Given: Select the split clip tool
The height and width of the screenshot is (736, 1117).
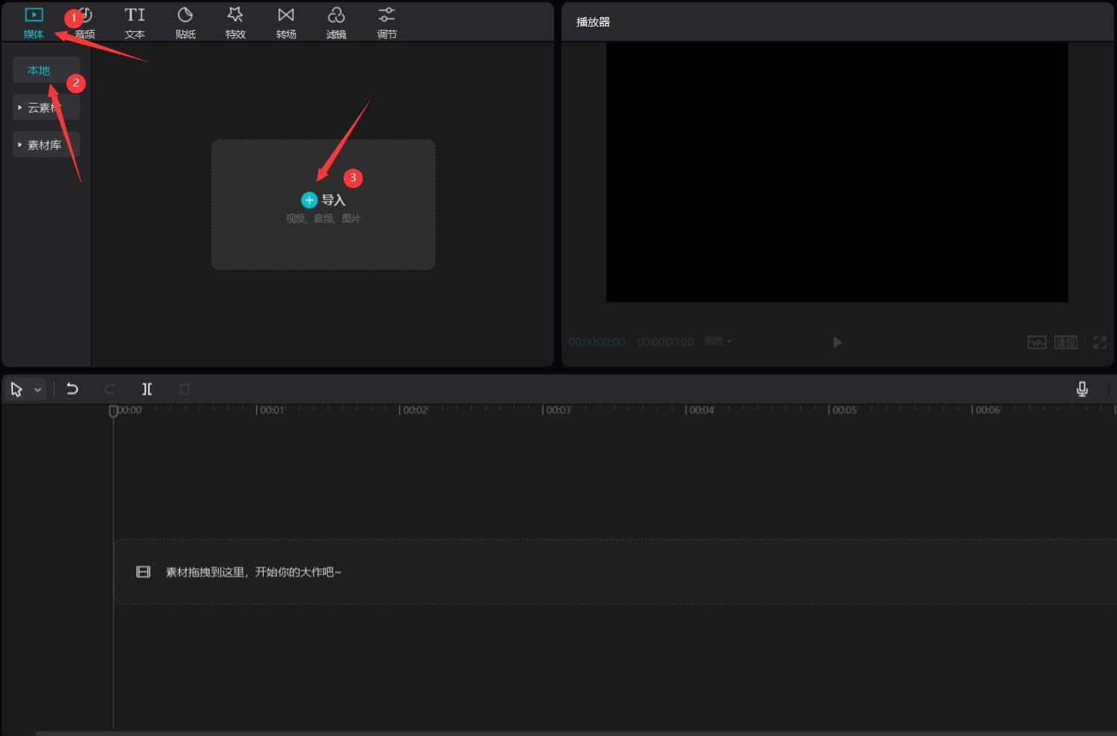Looking at the screenshot, I should pos(147,389).
